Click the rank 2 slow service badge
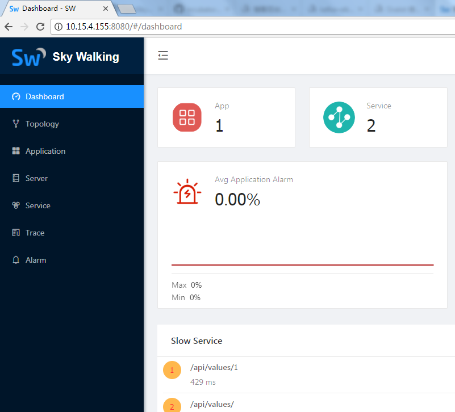The width and height of the screenshot is (455, 412). [x=172, y=405]
